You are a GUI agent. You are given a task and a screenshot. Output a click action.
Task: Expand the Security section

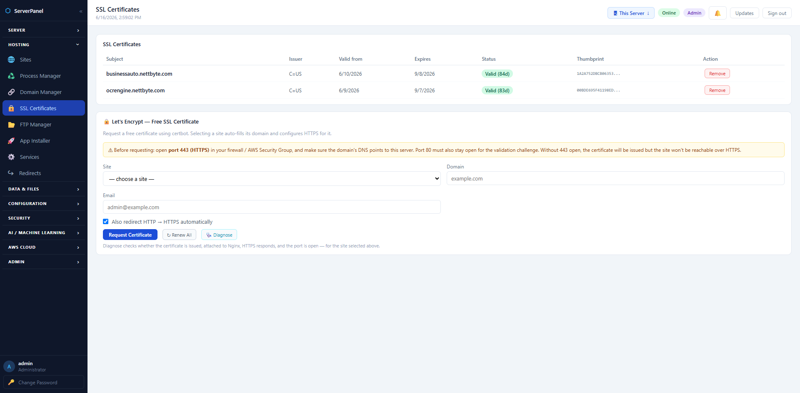44,218
